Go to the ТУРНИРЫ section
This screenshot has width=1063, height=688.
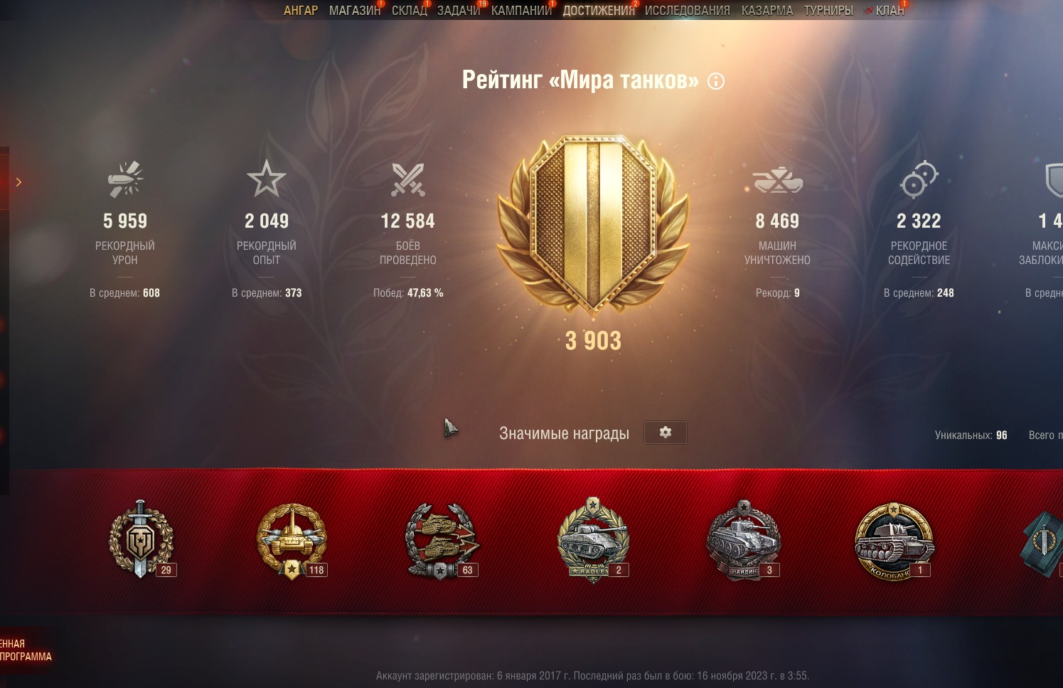[x=828, y=11]
